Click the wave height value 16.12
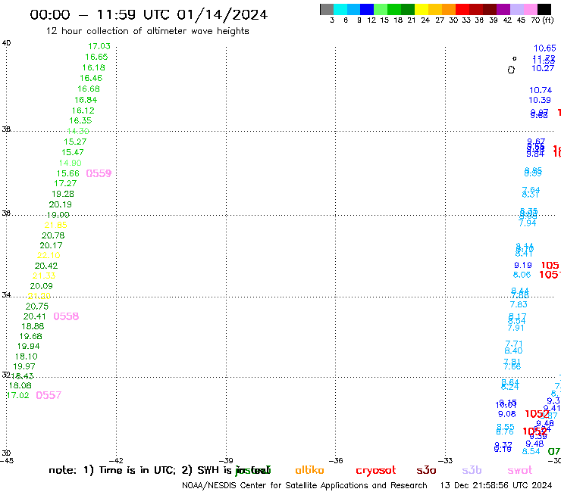561x492 pixels. click(83, 111)
